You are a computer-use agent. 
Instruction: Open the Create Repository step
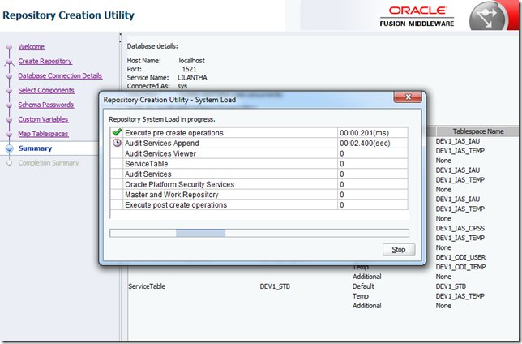(45, 62)
